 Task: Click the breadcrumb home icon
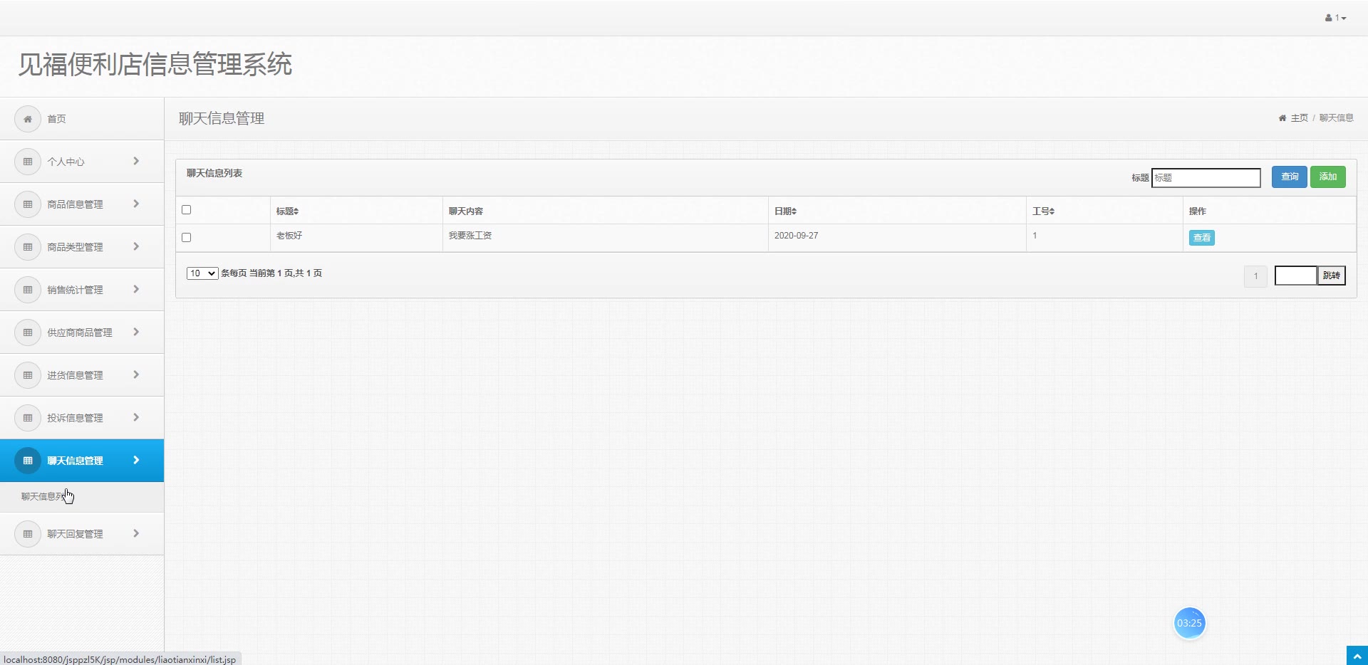pos(1282,118)
